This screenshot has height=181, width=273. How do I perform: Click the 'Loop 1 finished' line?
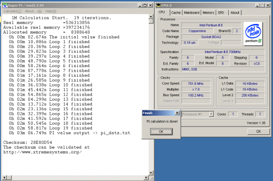point(49,42)
